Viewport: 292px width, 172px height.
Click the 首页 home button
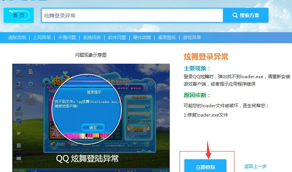point(18,15)
